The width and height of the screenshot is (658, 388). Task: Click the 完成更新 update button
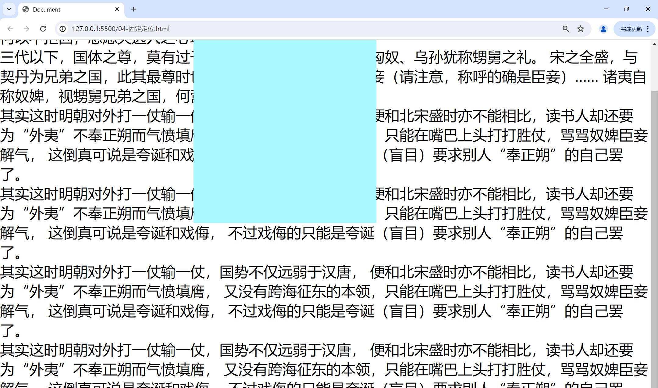[631, 29]
